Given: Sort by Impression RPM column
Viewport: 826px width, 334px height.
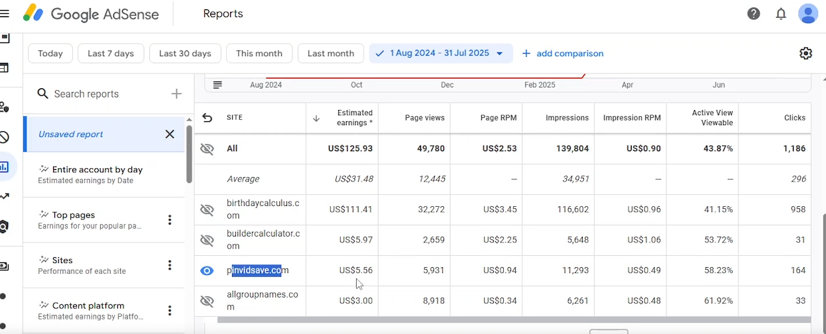Looking at the screenshot, I should click(632, 118).
